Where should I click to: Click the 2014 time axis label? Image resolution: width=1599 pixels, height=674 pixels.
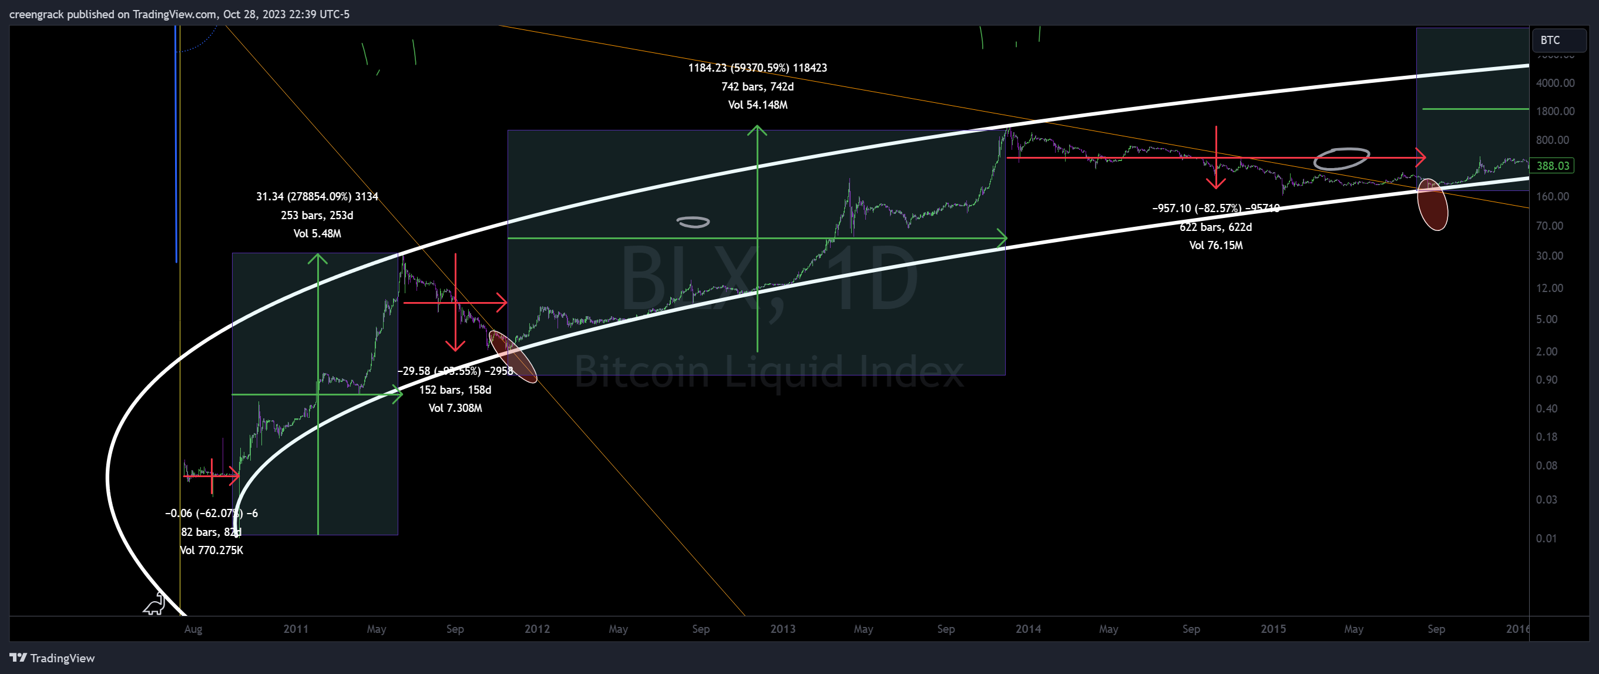pyautogui.click(x=1029, y=629)
